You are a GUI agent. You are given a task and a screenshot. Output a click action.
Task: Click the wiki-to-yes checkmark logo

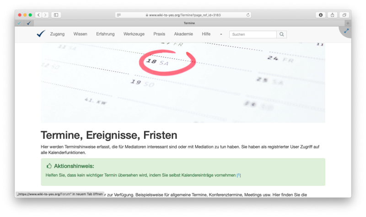click(41, 34)
